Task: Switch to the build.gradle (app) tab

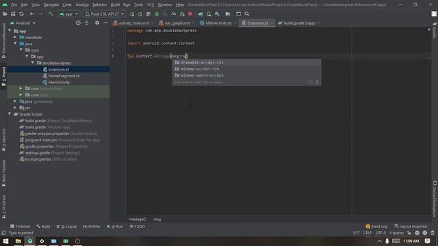Action: tap(298, 23)
